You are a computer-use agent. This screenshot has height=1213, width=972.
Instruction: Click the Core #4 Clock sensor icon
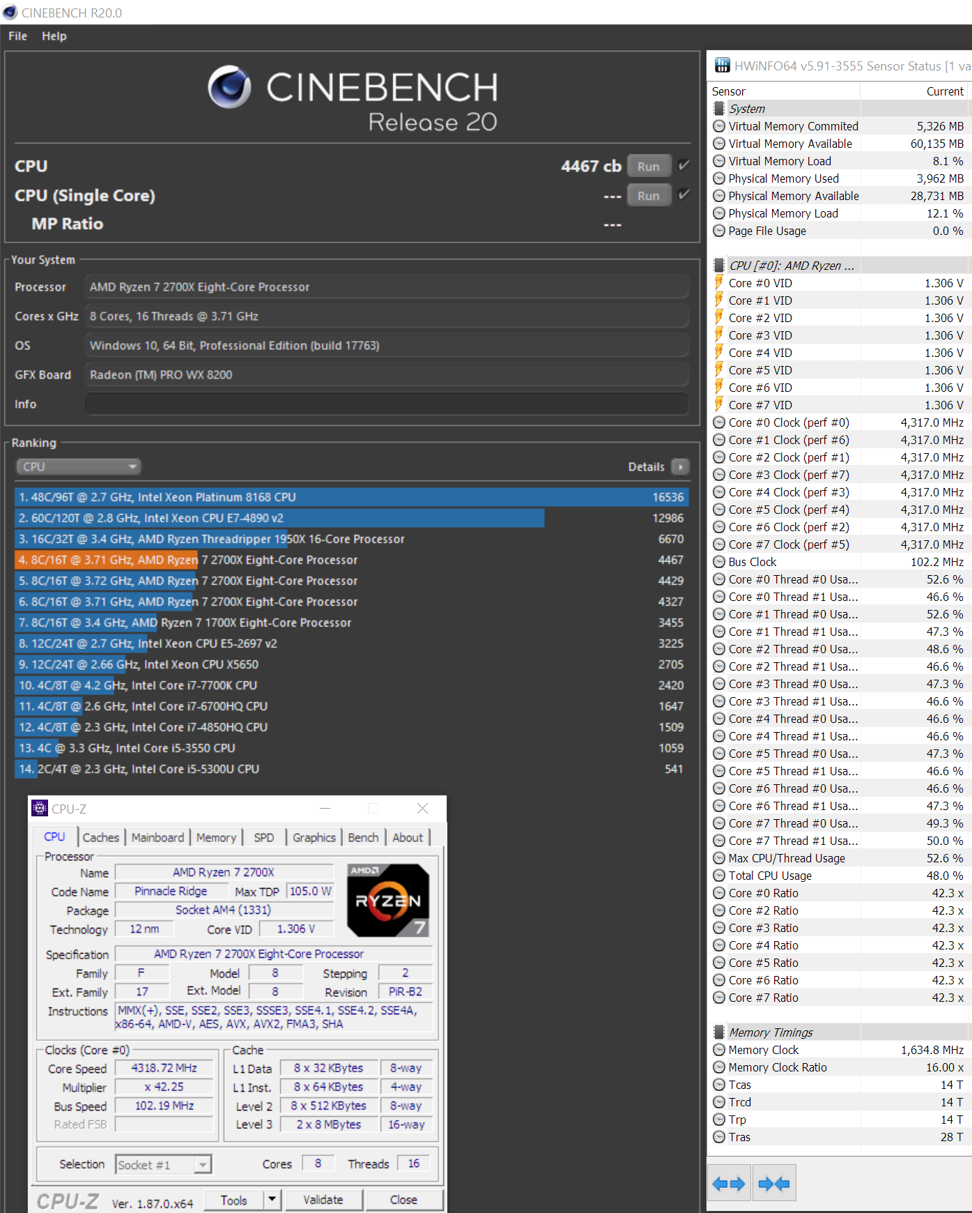click(x=719, y=492)
